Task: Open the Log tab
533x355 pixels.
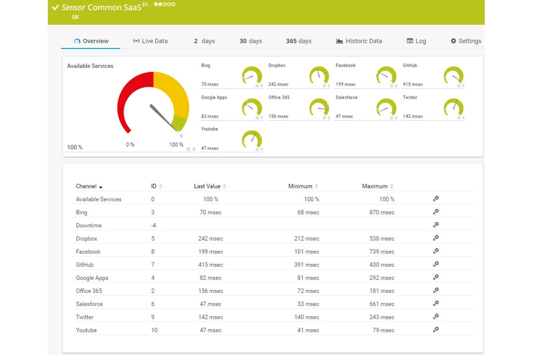Action: point(416,41)
